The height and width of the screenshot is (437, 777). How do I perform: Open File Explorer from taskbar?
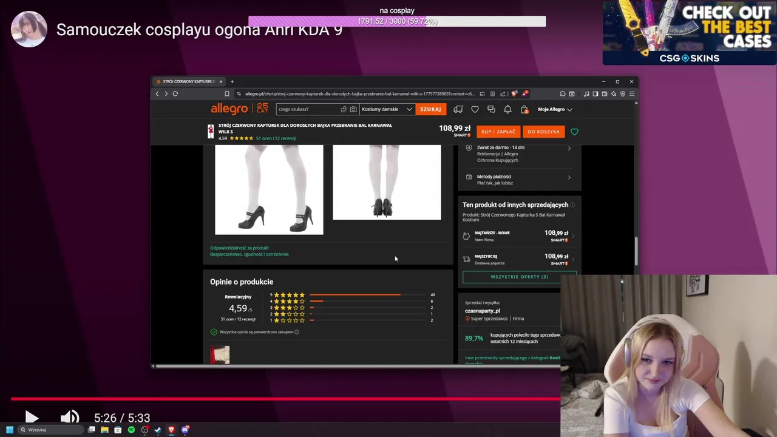(x=104, y=430)
